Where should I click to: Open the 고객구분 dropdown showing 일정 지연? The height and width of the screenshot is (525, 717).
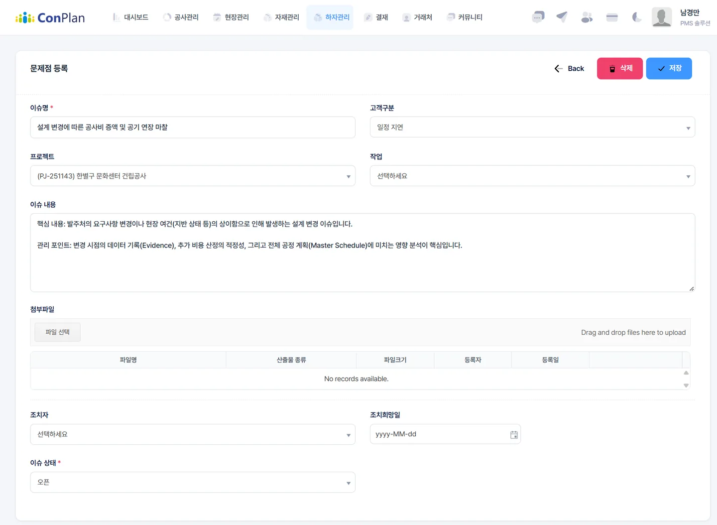532,128
